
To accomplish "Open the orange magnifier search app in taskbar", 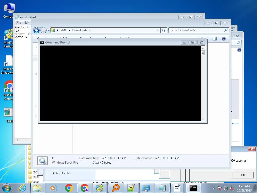I will tap(115, 188).
